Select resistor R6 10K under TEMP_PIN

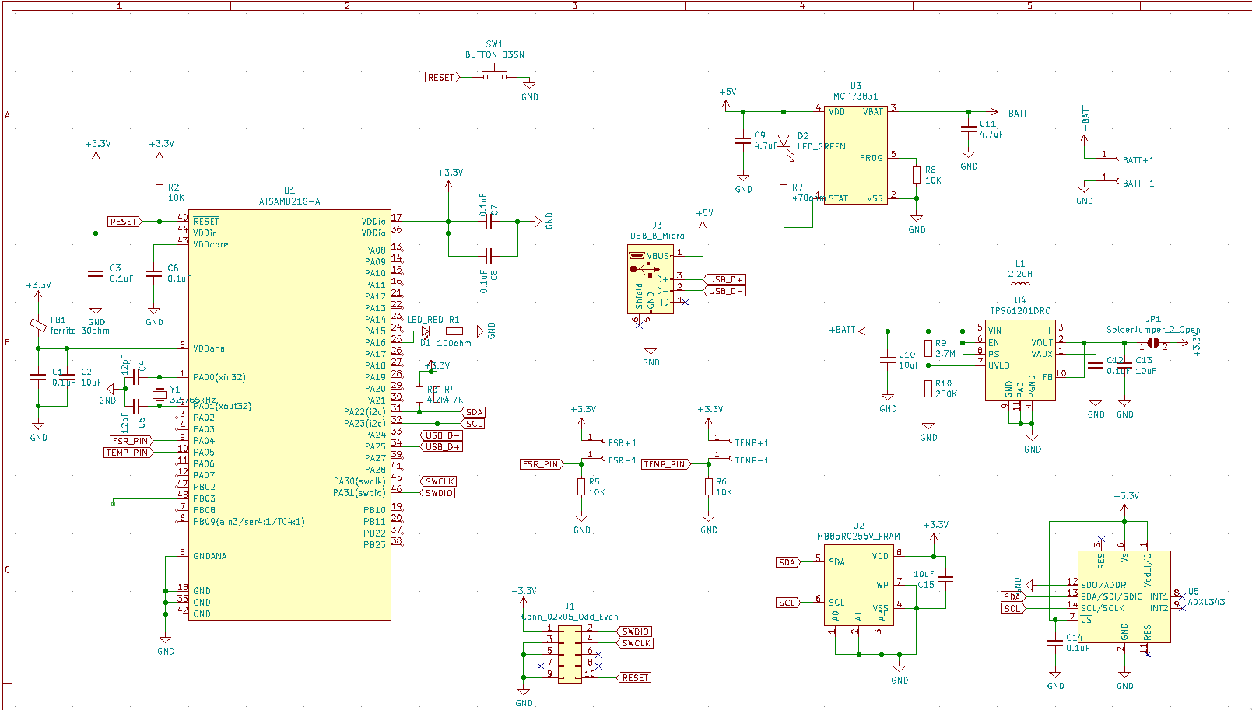(708, 487)
